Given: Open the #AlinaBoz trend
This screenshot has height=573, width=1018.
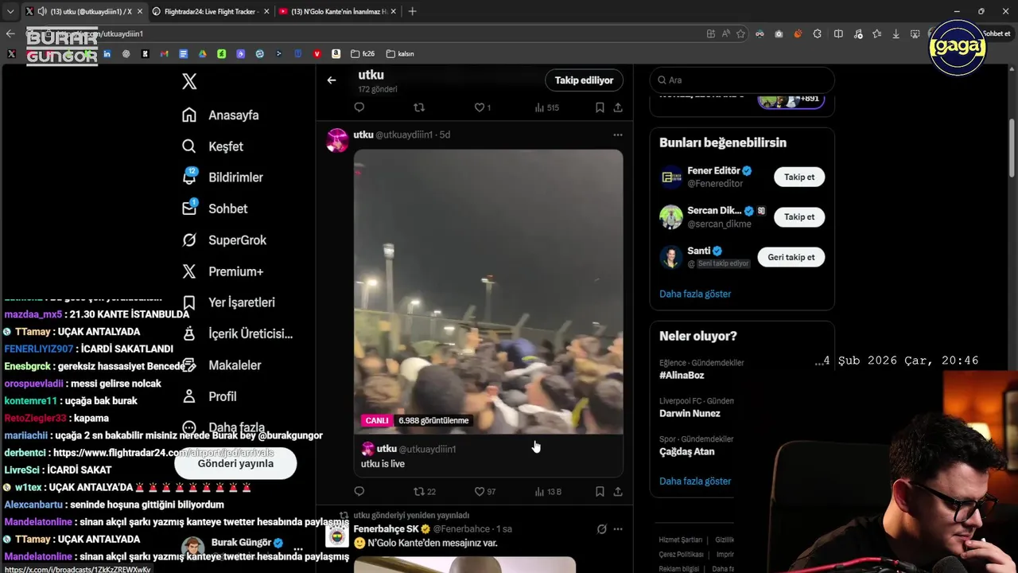Looking at the screenshot, I should tap(682, 375).
